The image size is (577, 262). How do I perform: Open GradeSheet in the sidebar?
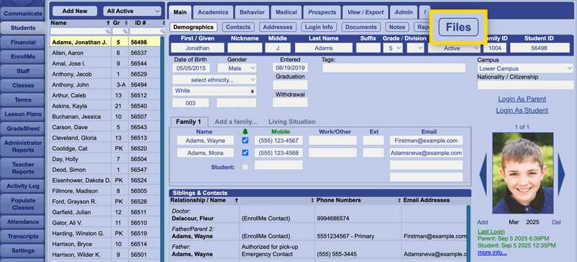coord(23,128)
